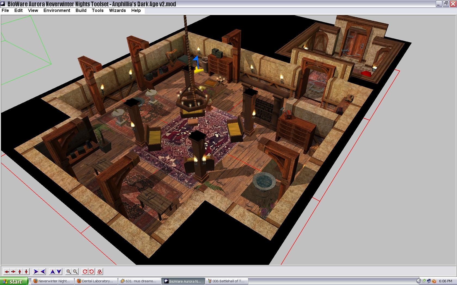Expand hidden system tray icons

(x=419, y=281)
